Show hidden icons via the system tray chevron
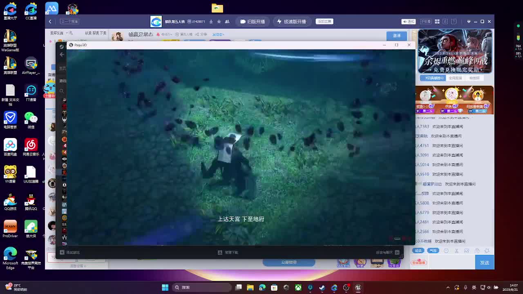This screenshot has width=523, height=294. (448, 287)
